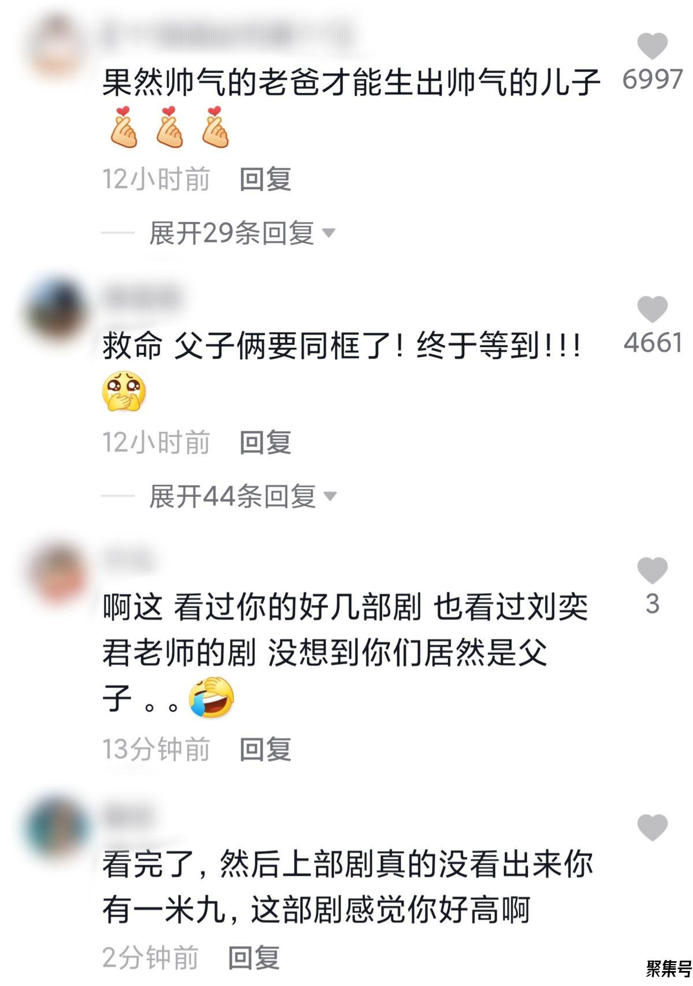
Task: Select the comment text 果然帅气的老爸才能生出帅气的儿子
Action: pos(352,82)
